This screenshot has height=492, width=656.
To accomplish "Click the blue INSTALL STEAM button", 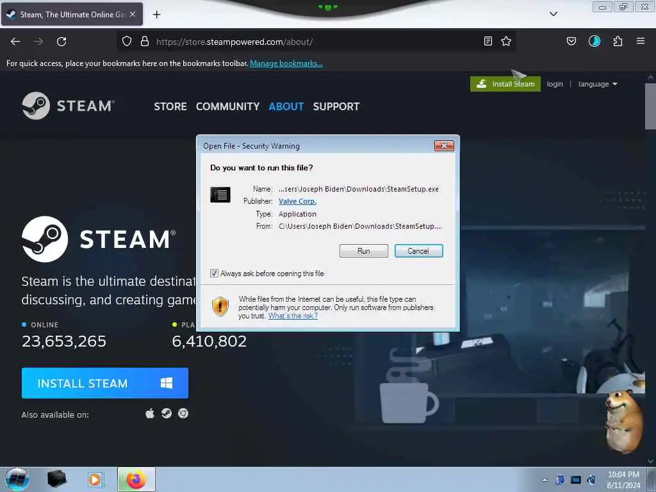I will coord(105,383).
